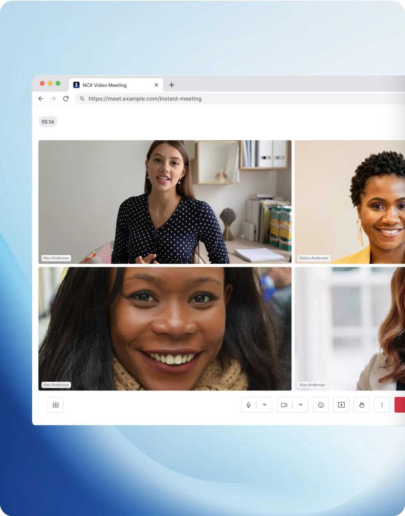Go back in the browser

(41, 99)
